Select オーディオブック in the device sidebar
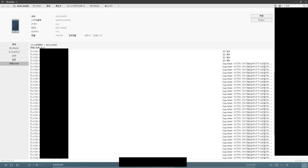The width and height of the screenshot is (308, 168). (x=14, y=52)
